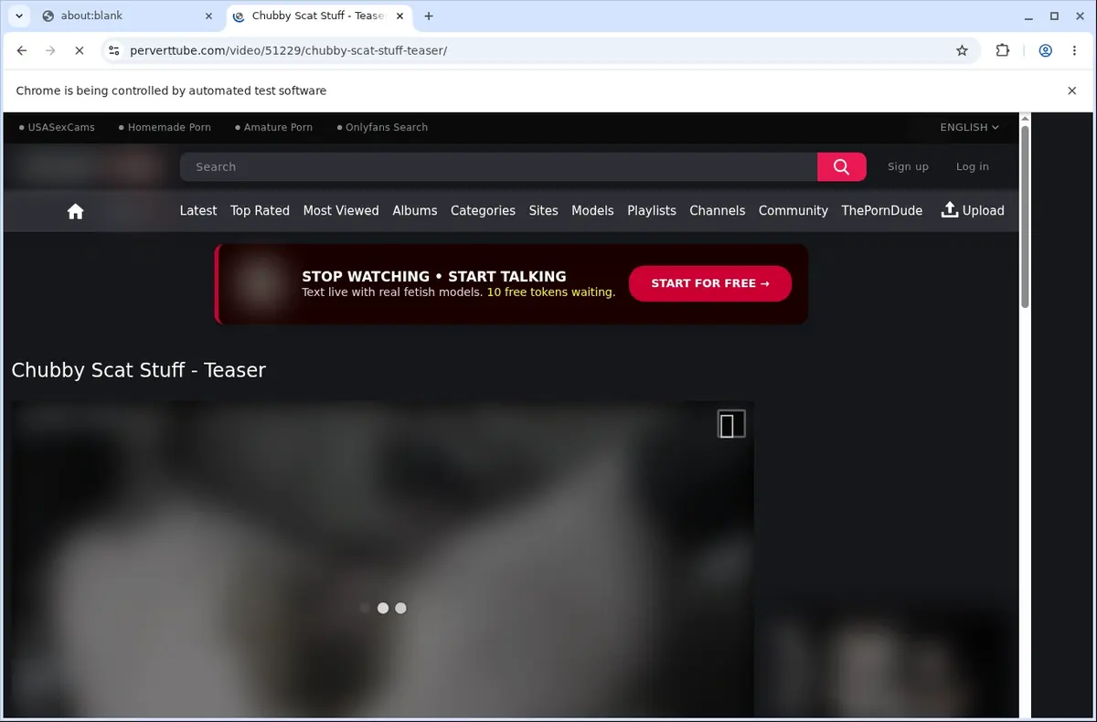This screenshot has width=1097, height=722.
Task: Click into the site Search field
Action: coord(498,166)
